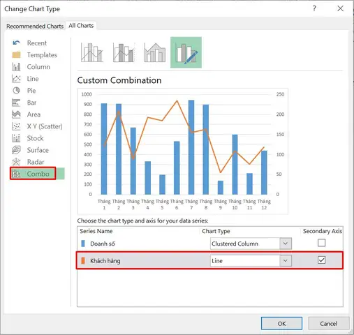The height and width of the screenshot is (335, 354).
Task: Click the Custom Combination heading
Action: click(x=119, y=80)
